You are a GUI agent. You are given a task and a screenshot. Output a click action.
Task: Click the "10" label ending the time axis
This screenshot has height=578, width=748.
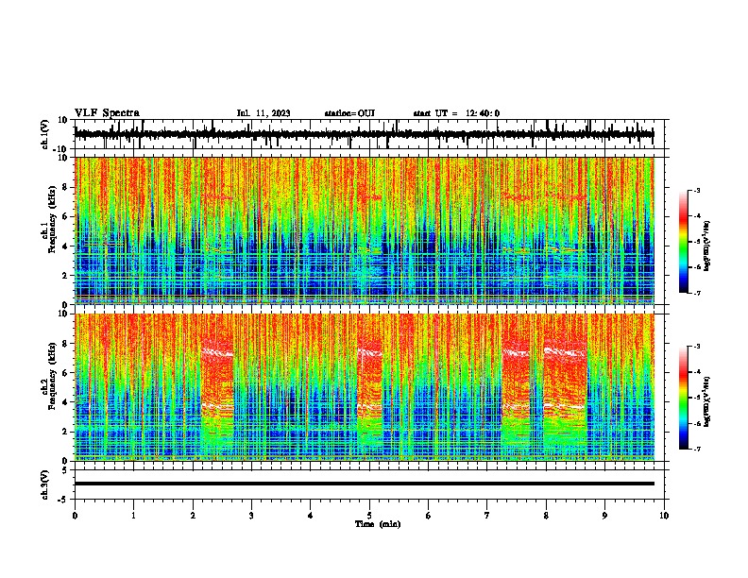point(664,516)
